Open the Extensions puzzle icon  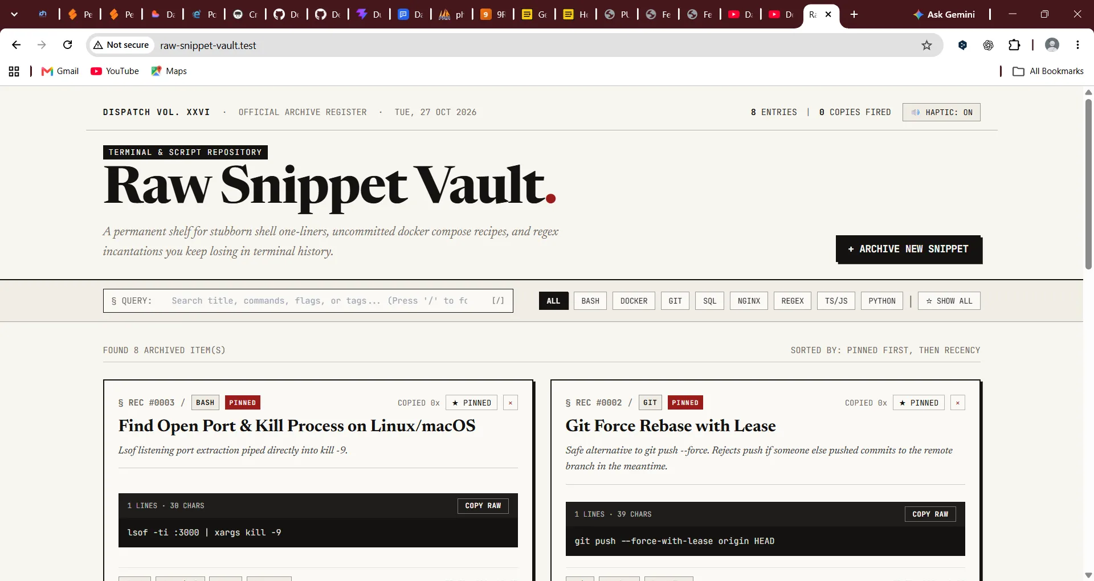(1014, 45)
